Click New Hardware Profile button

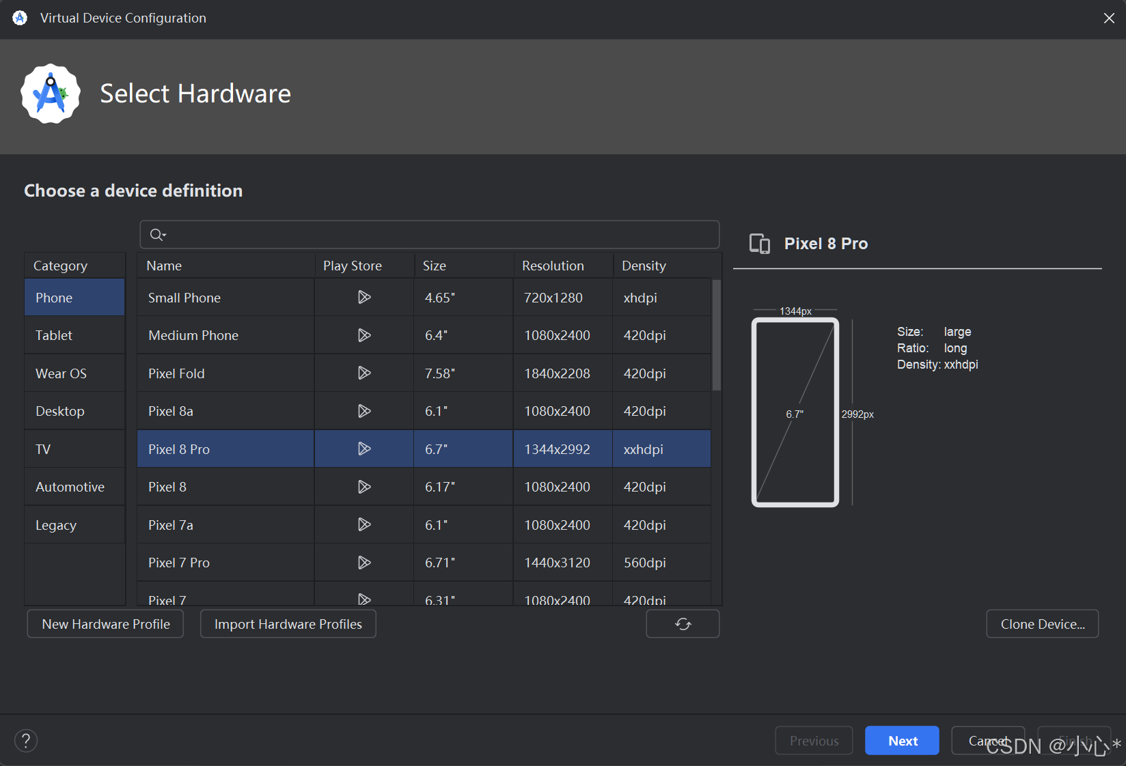point(106,624)
